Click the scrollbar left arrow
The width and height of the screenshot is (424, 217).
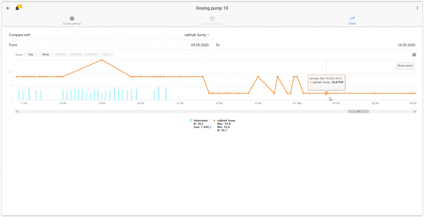[x=17, y=111]
